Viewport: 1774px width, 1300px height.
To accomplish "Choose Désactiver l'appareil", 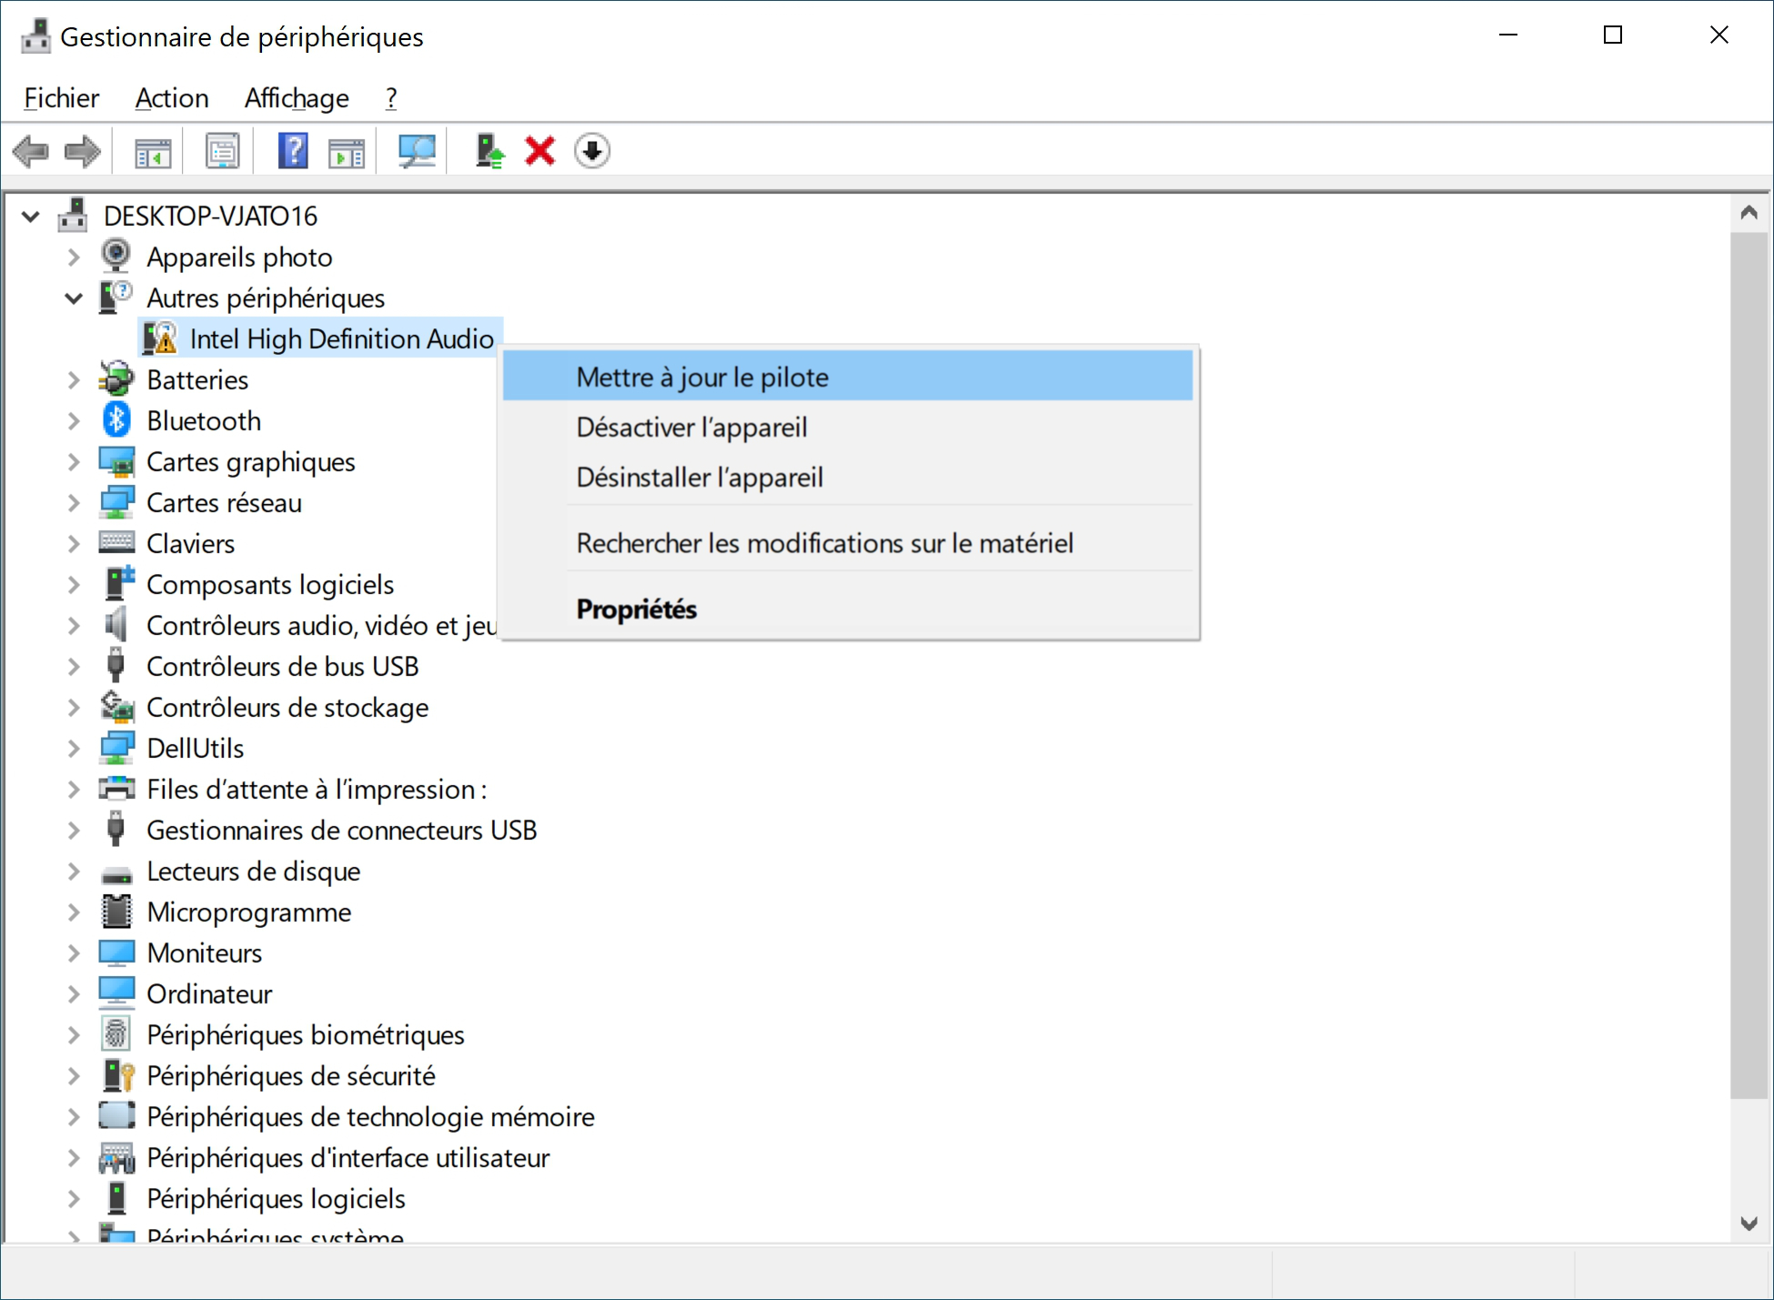I will pyautogui.click(x=848, y=426).
